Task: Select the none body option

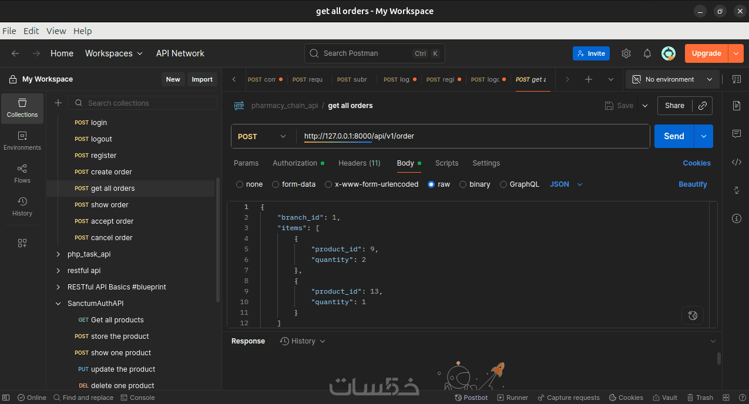Action: 240,184
